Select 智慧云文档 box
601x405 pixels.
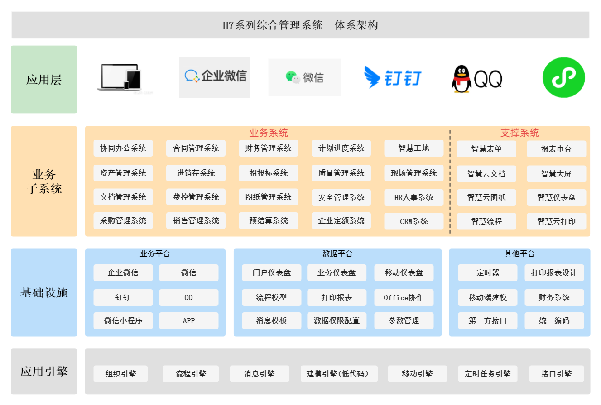tap(487, 174)
